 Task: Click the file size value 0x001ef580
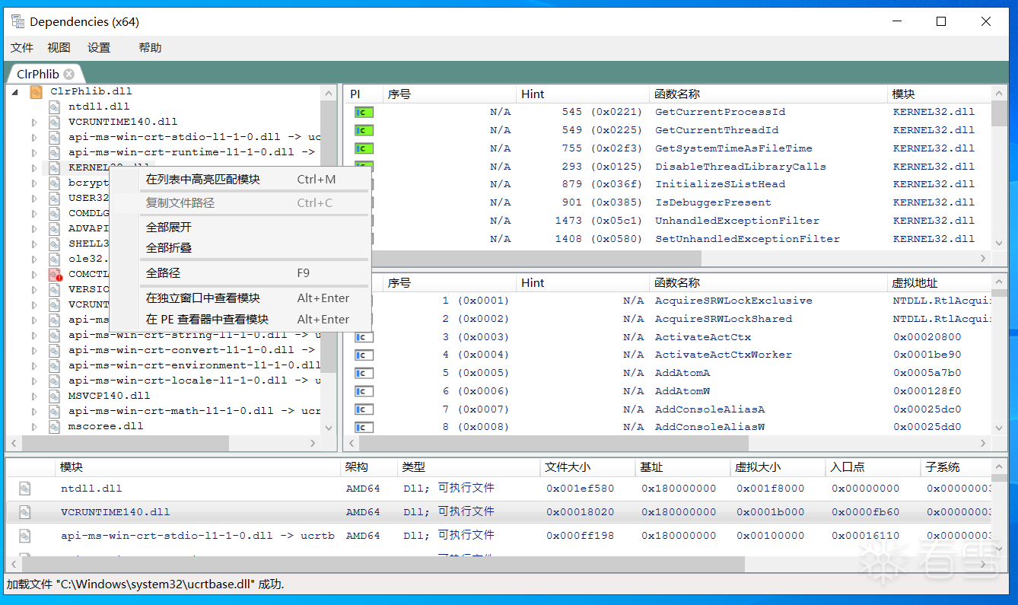[x=580, y=489]
